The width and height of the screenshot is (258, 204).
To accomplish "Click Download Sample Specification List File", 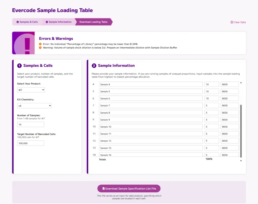I will tap(129, 188).
